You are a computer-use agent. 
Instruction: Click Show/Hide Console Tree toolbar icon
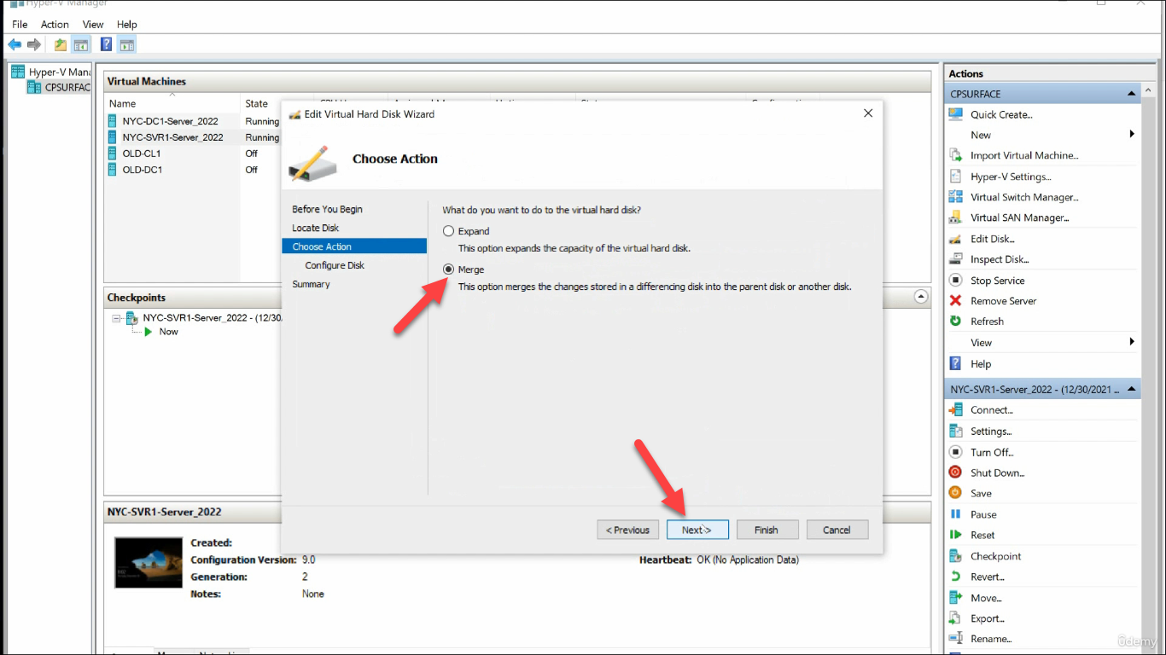pos(81,45)
